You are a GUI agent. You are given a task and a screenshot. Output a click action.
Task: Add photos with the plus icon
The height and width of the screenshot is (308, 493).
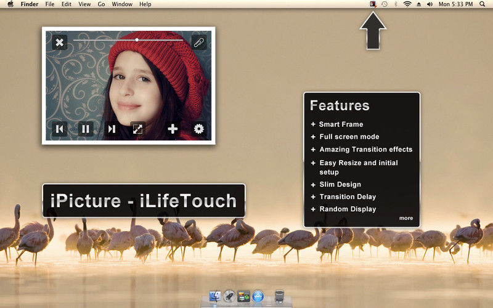(x=173, y=129)
